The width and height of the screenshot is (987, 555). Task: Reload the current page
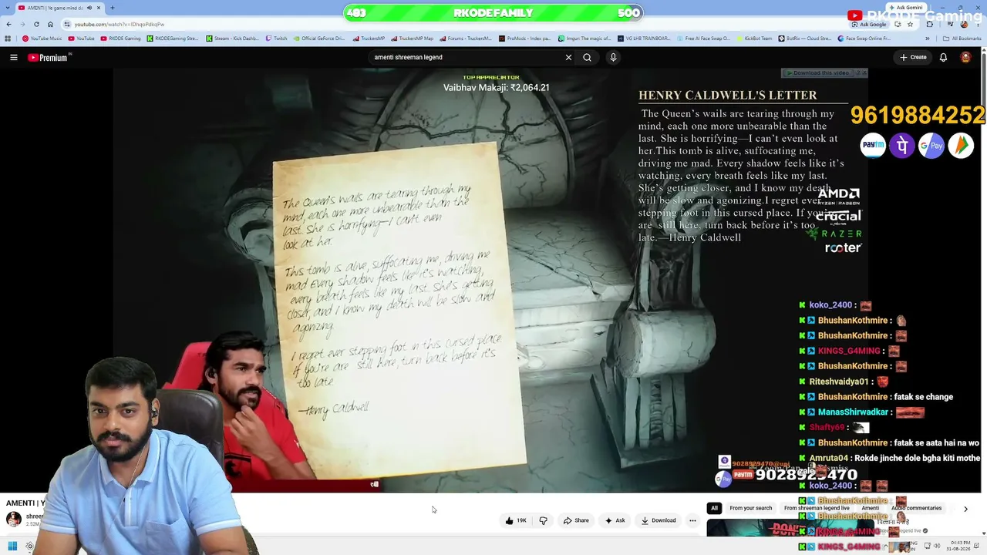click(36, 24)
